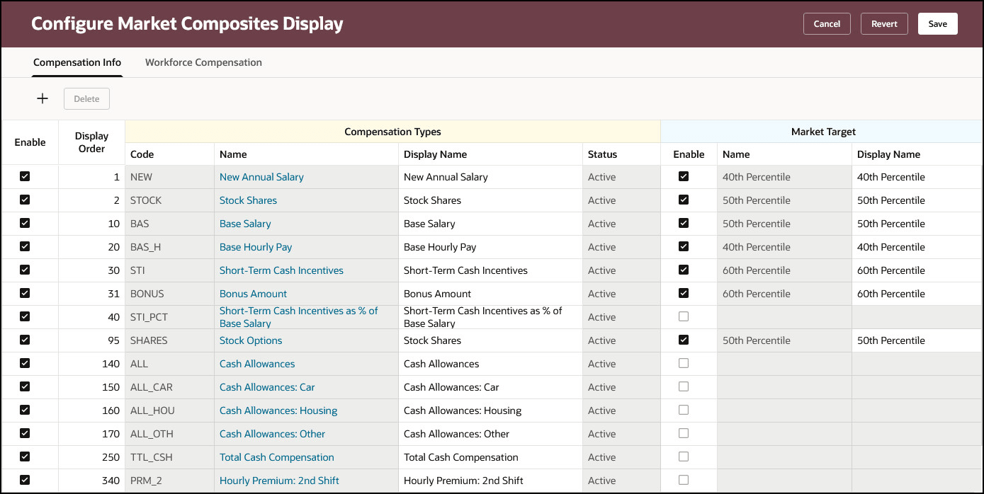
Task: Open the Hourly Premium: 2nd Shift link
Action: pyautogui.click(x=279, y=481)
